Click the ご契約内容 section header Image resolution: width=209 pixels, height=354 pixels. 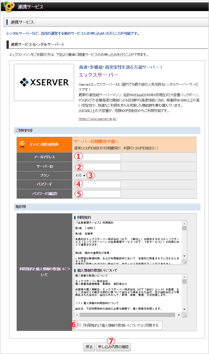click(x=107, y=130)
